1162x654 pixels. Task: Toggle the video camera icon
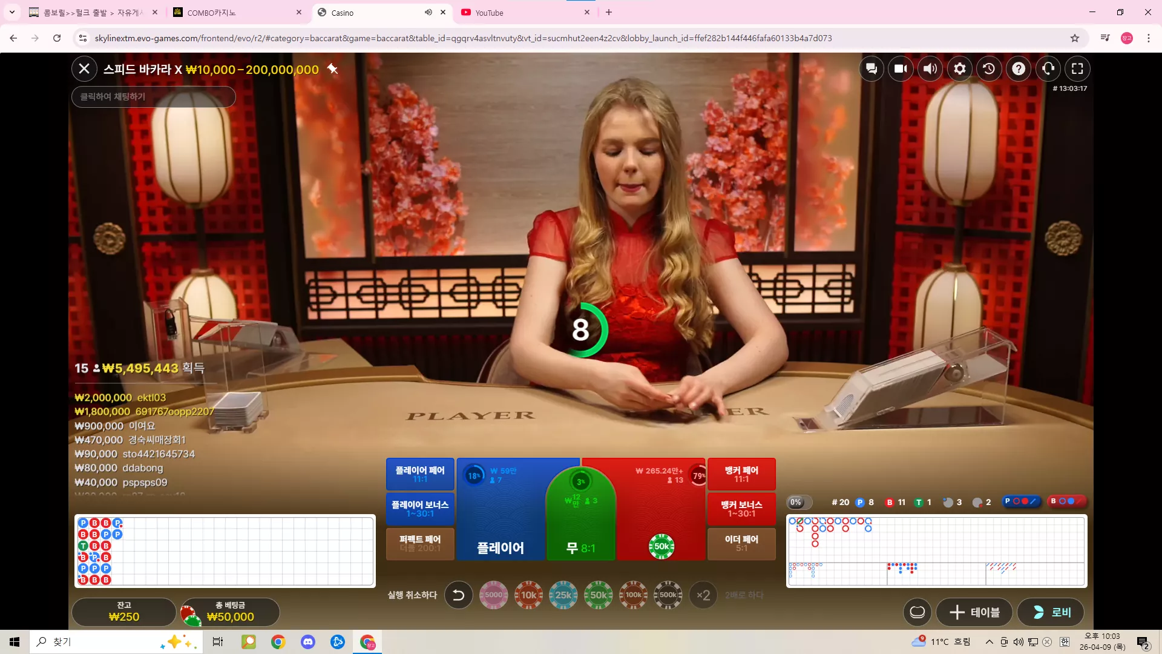click(901, 69)
